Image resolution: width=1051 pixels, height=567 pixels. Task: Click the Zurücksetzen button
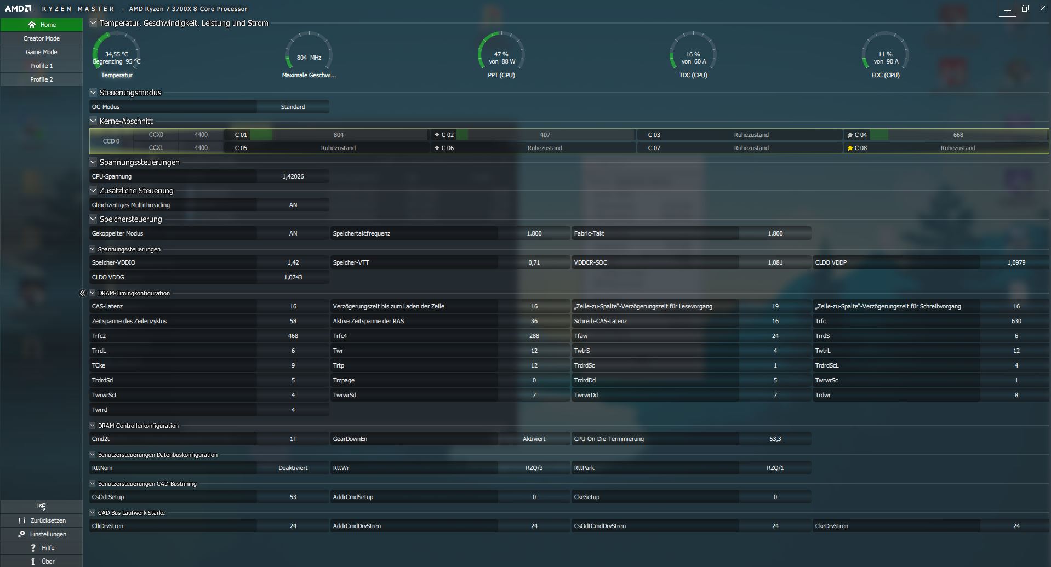(42, 520)
